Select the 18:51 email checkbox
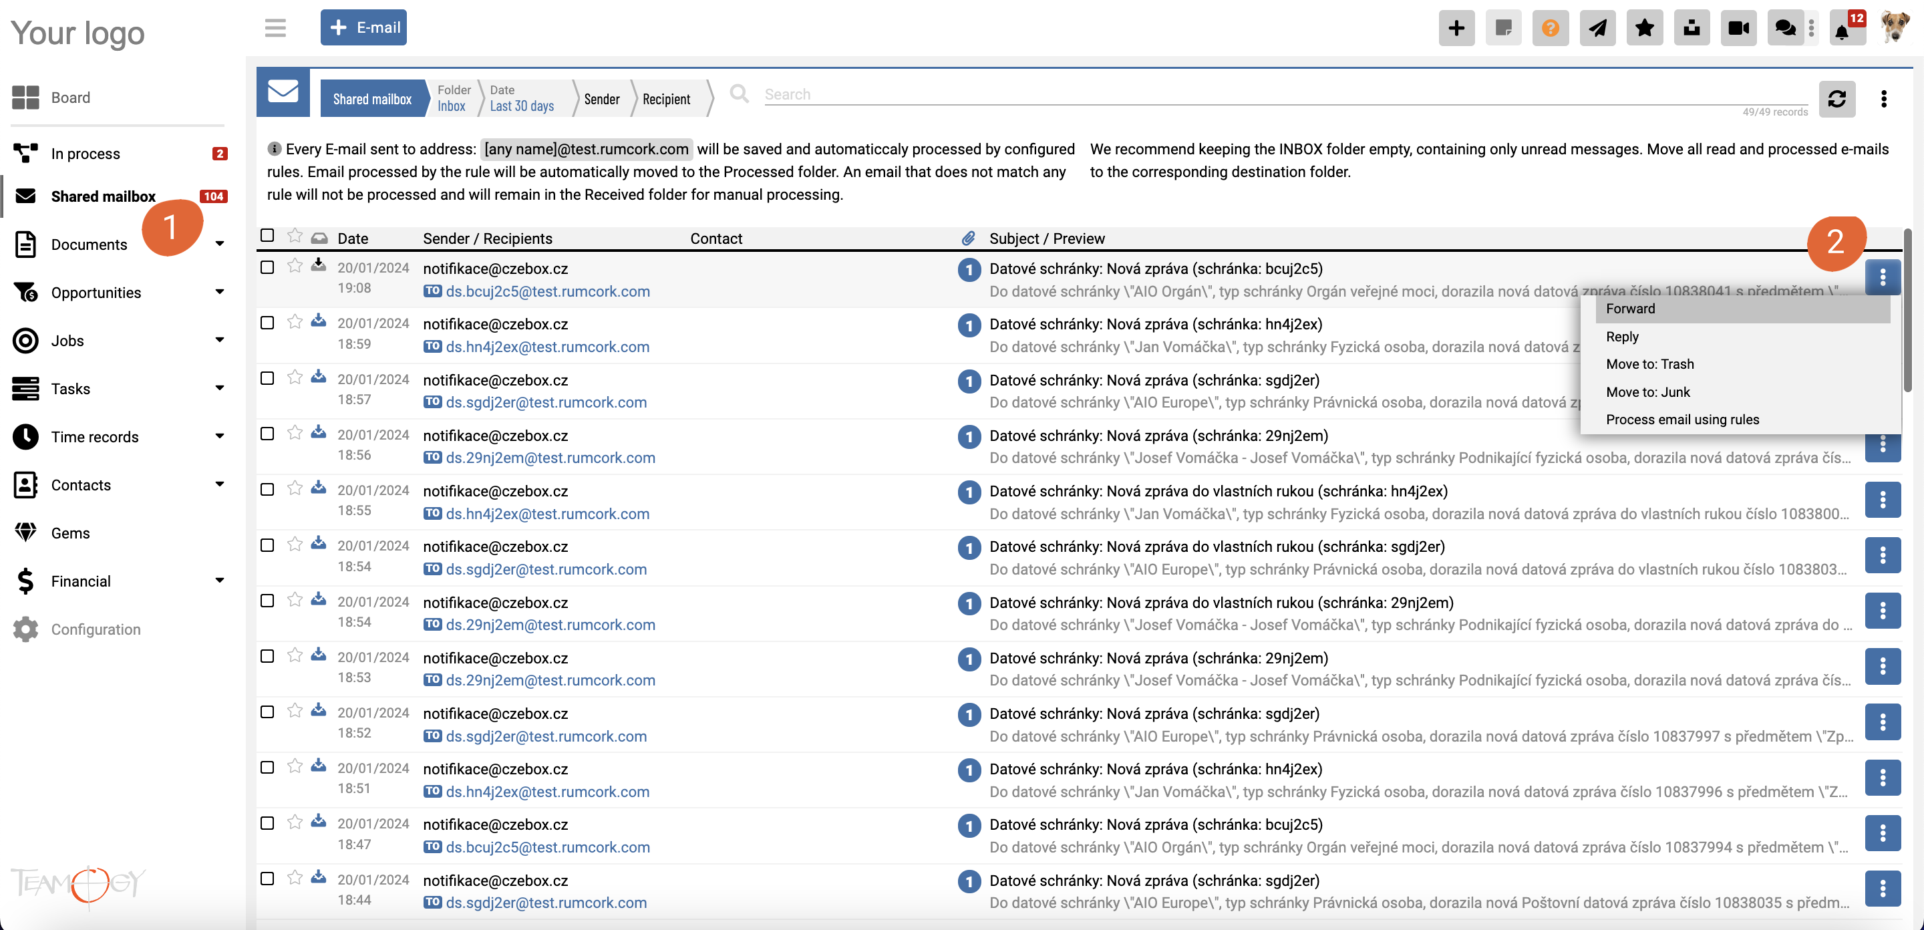 (267, 768)
